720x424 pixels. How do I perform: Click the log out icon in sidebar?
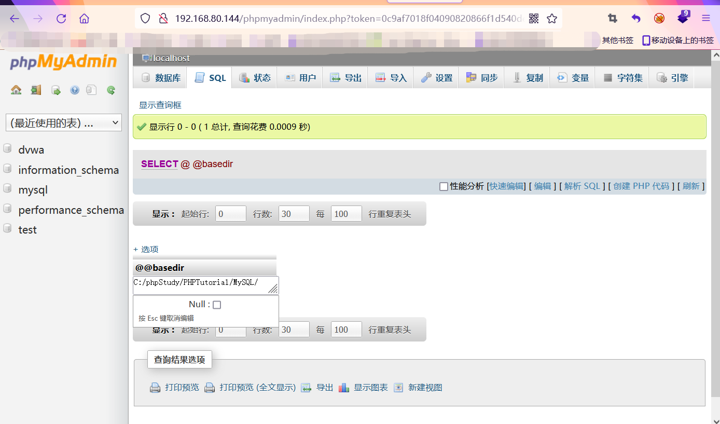click(x=36, y=90)
